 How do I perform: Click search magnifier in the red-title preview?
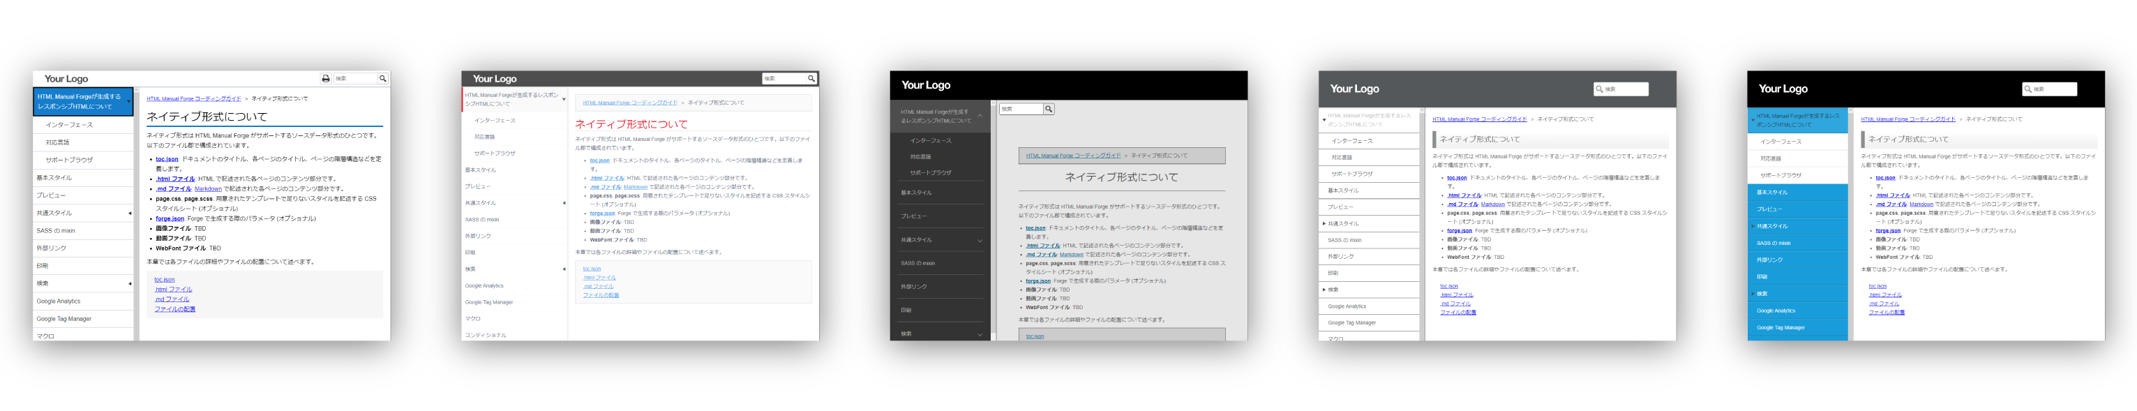[x=811, y=79]
